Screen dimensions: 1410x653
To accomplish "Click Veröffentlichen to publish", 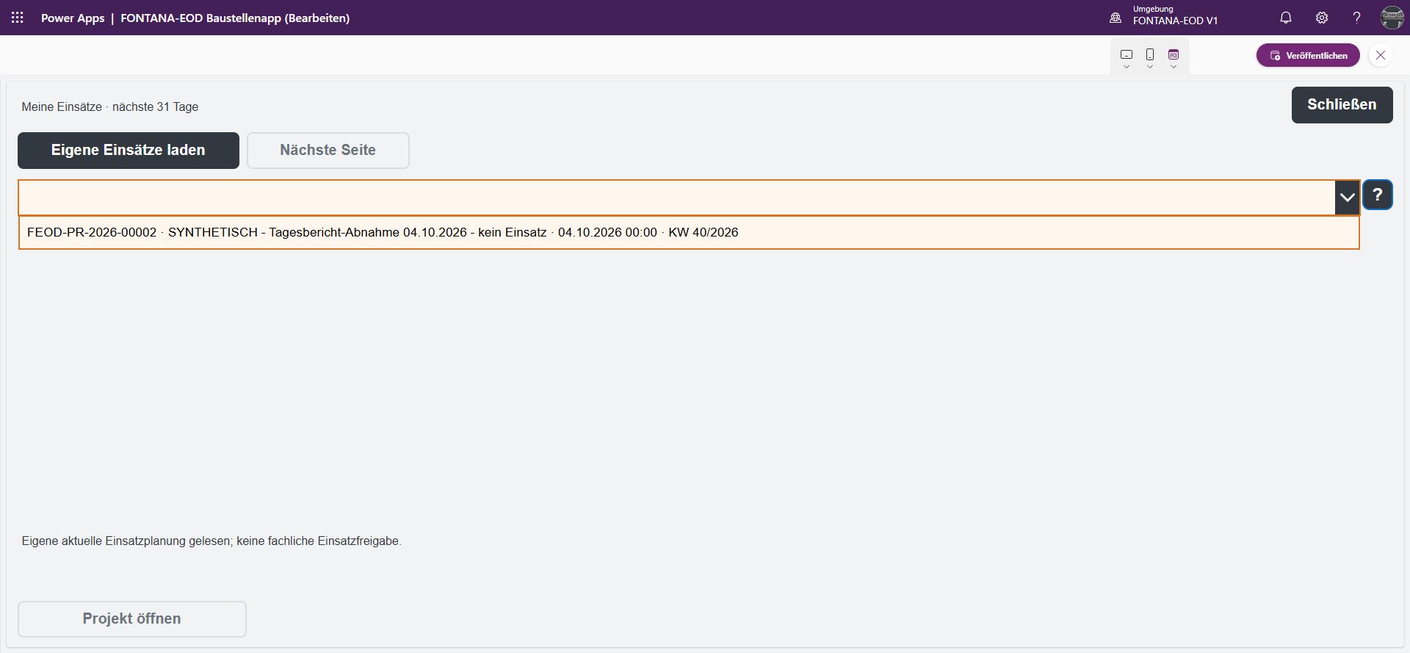I will point(1308,55).
